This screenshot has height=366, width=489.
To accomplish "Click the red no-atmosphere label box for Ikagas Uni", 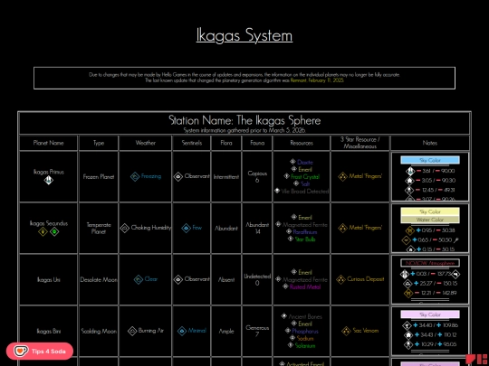I will click(430, 263).
